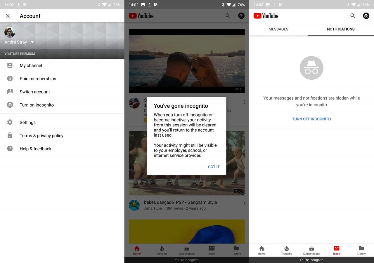Open the three-dot menu for the Gangnam Style video

click(x=244, y=204)
